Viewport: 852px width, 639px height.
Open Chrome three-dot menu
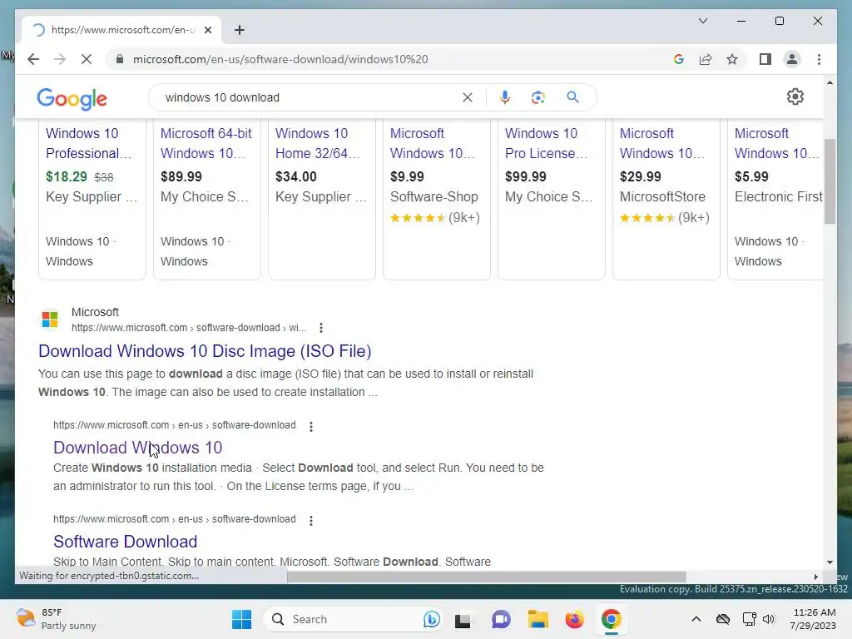tap(819, 59)
